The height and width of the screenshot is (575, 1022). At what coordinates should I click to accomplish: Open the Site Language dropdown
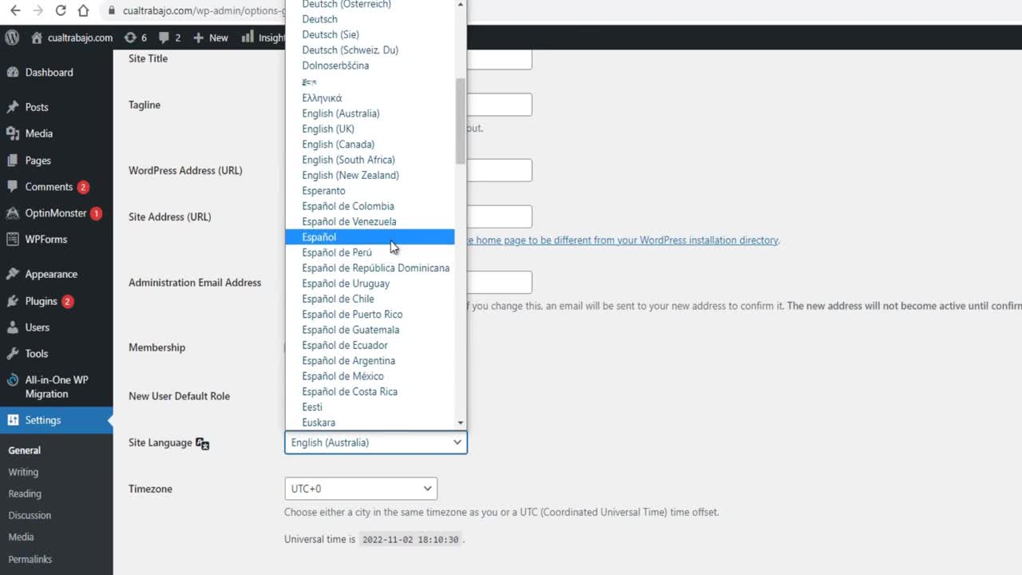375,442
